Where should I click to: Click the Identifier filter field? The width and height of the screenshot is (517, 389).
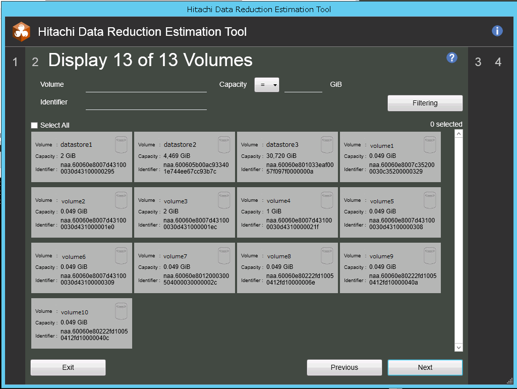pyautogui.click(x=146, y=103)
